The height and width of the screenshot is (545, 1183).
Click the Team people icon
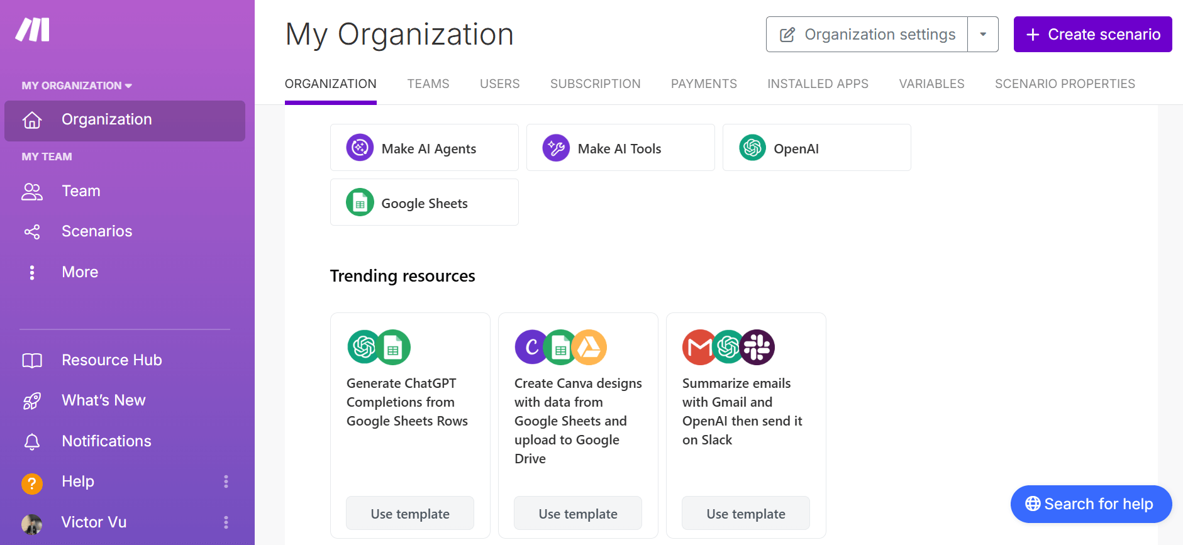tap(32, 192)
